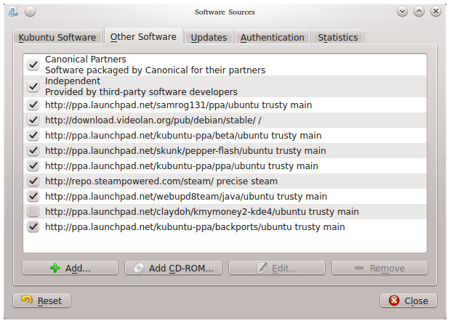Click the round pin button in title bar
Viewport: 450px width, 323px height.
30,12
